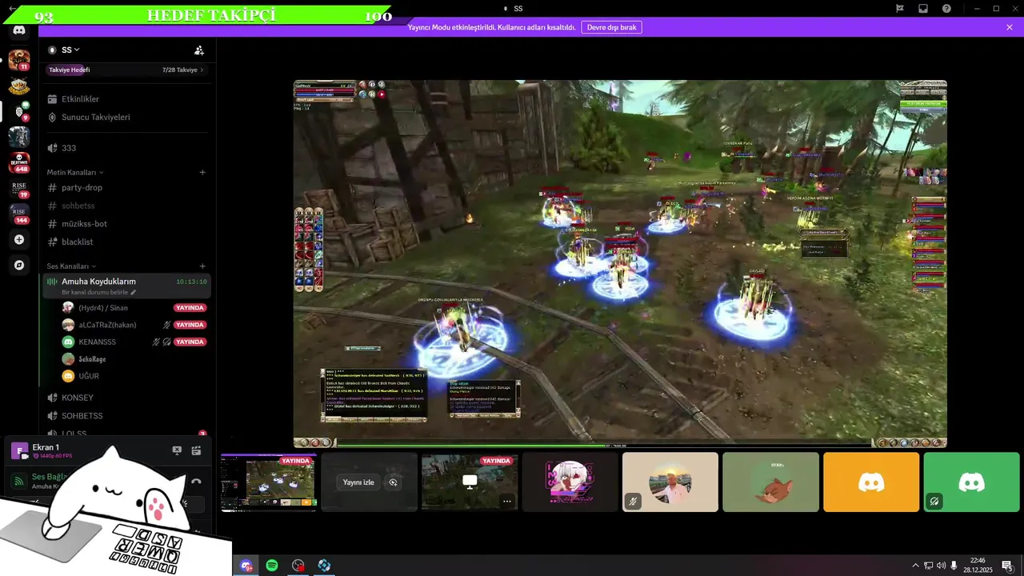The width and height of the screenshot is (1024, 576).
Task: Collapse the Metin Kanalları category
Action: pyautogui.click(x=75, y=172)
